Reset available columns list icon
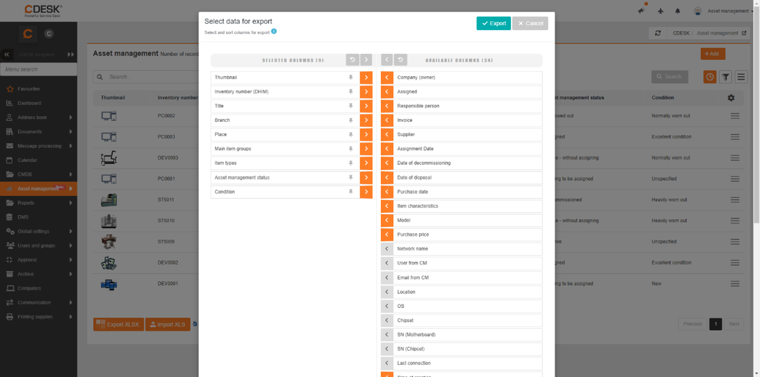The width and height of the screenshot is (760, 377). click(x=400, y=60)
